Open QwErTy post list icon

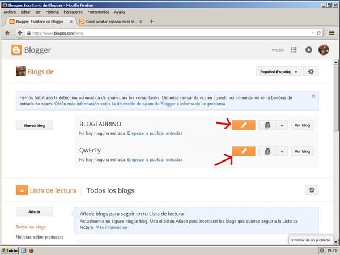click(x=267, y=151)
